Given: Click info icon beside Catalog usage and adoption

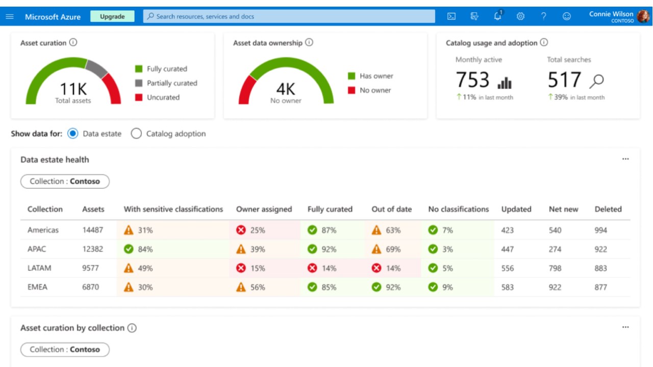Looking at the screenshot, I should click(x=544, y=43).
